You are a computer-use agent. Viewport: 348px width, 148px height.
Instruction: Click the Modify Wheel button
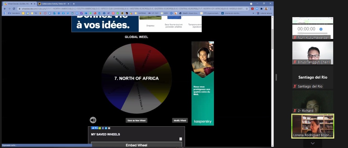180,120
